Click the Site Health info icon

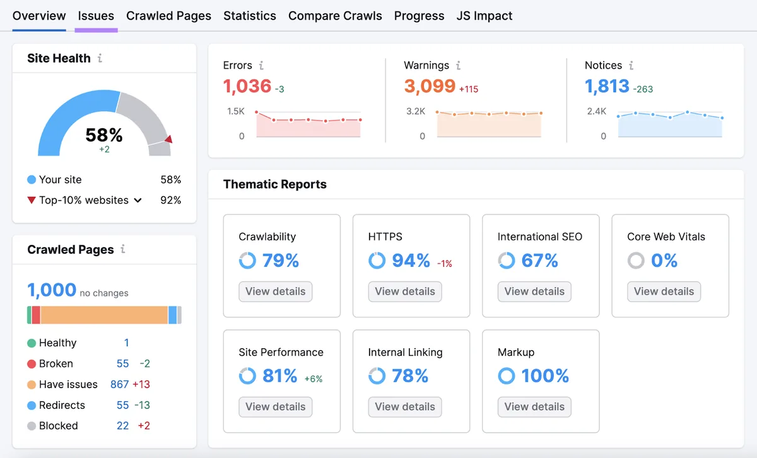(100, 58)
